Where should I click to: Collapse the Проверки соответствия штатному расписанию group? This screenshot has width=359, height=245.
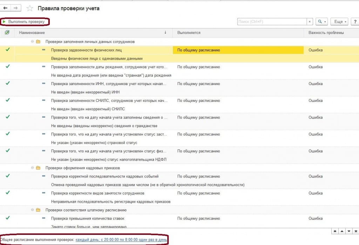[32, 210]
